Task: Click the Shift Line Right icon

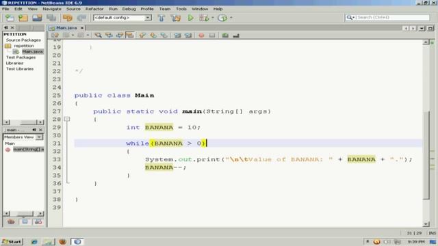Action: (188, 35)
